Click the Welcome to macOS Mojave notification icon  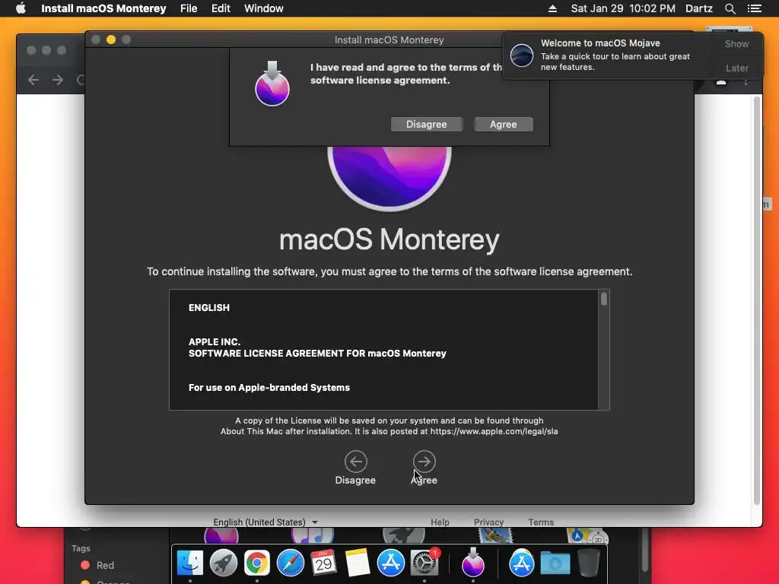522,55
